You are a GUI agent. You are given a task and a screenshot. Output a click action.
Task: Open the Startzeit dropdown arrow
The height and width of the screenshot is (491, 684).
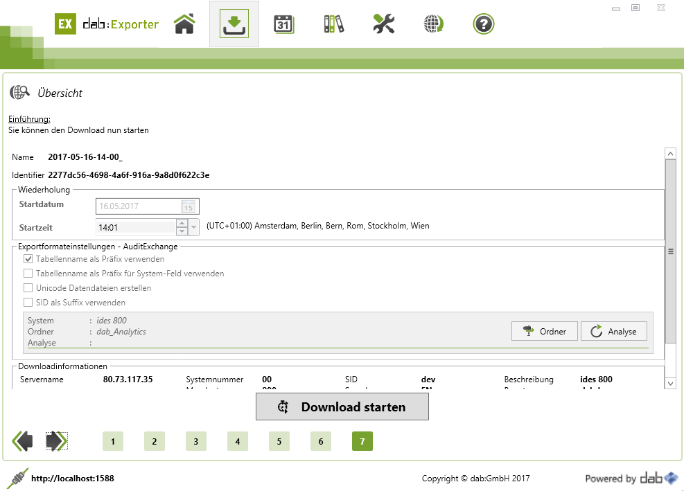pyautogui.click(x=193, y=227)
